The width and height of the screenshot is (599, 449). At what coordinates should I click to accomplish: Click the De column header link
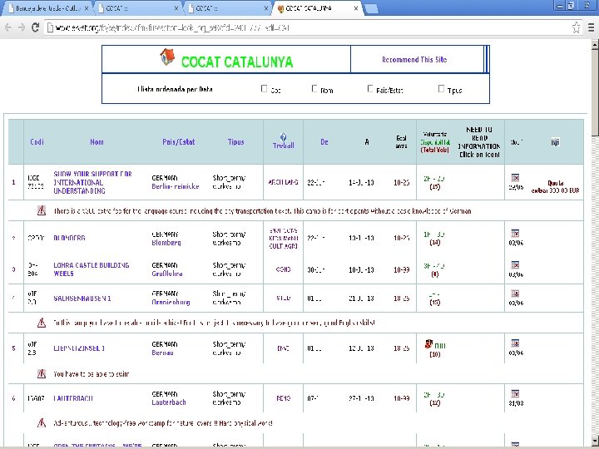pyautogui.click(x=324, y=141)
